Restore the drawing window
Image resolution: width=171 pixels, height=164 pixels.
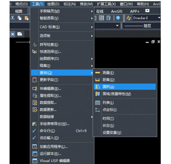pos(153,42)
